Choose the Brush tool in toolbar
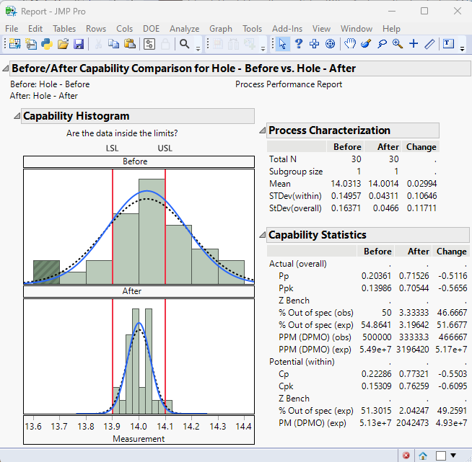The image size is (472, 462). coord(366,44)
